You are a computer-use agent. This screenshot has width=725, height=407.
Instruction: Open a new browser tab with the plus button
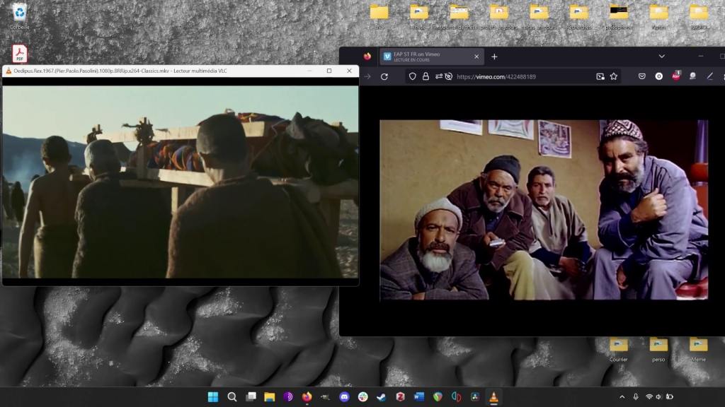493,56
